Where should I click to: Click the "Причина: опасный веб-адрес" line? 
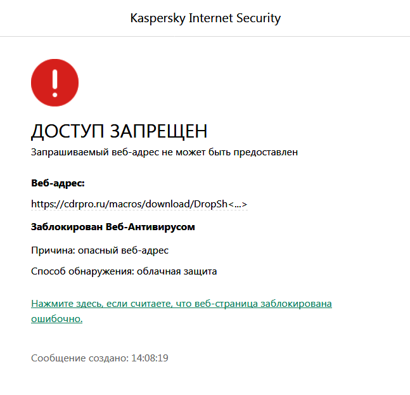pos(99,250)
